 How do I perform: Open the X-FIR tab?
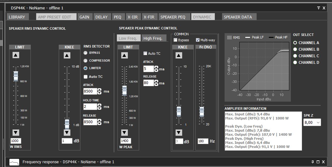[x=149, y=17]
